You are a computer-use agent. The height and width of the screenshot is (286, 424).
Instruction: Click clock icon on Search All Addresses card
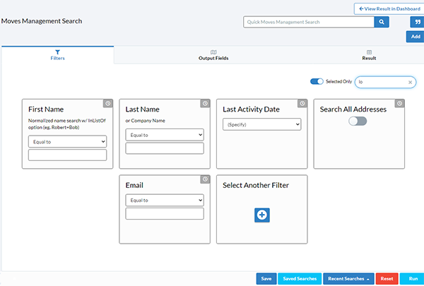[400, 103]
